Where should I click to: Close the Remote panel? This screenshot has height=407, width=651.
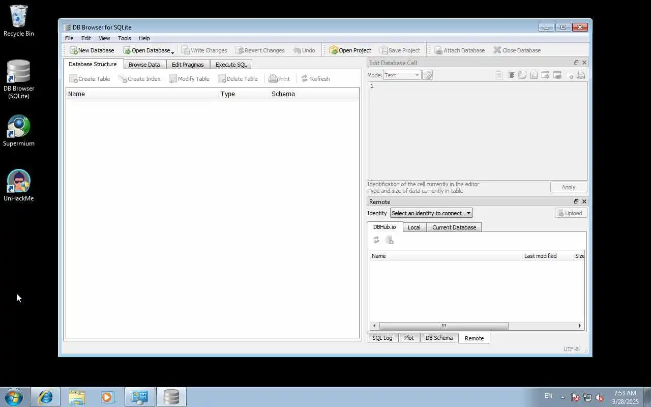(x=584, y=201)
